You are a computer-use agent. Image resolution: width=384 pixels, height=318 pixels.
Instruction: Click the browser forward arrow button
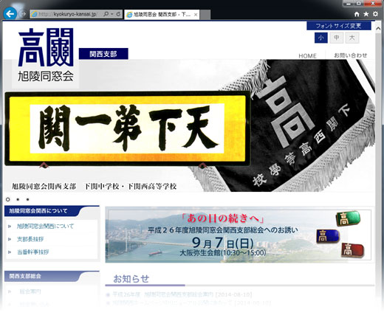click(23, 14)
